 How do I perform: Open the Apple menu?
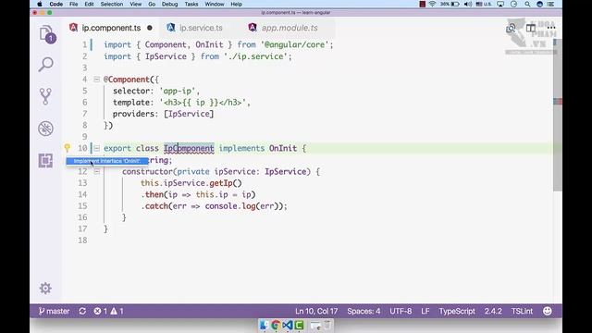39,4
